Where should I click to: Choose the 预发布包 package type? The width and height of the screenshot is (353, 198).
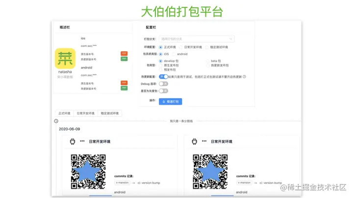160,70
